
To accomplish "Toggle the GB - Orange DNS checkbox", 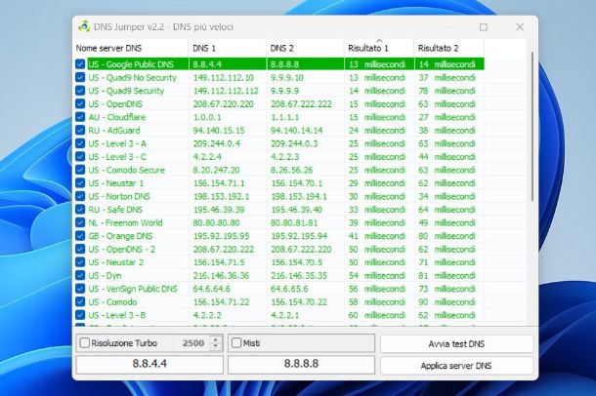I will pyautogui.click(x=80, y=236).
